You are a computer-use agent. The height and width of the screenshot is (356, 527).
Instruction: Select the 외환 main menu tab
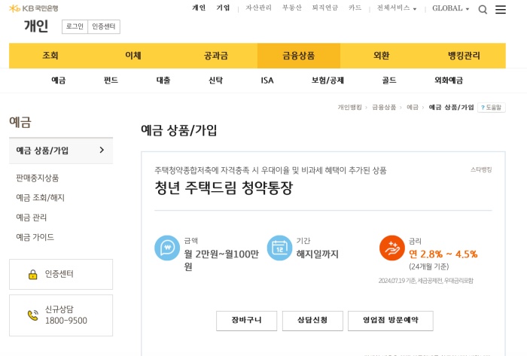[382, 56]
